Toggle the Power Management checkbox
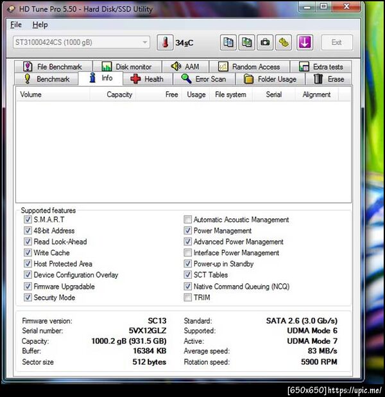 tap(188, 231)
